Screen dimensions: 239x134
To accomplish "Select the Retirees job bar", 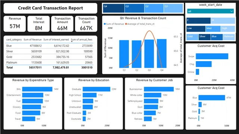I will [148, 119].
